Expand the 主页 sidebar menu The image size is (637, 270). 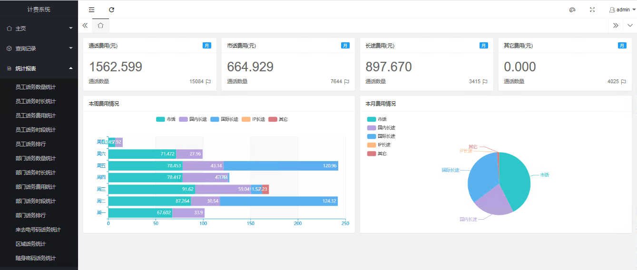click(x=39, y=29)
